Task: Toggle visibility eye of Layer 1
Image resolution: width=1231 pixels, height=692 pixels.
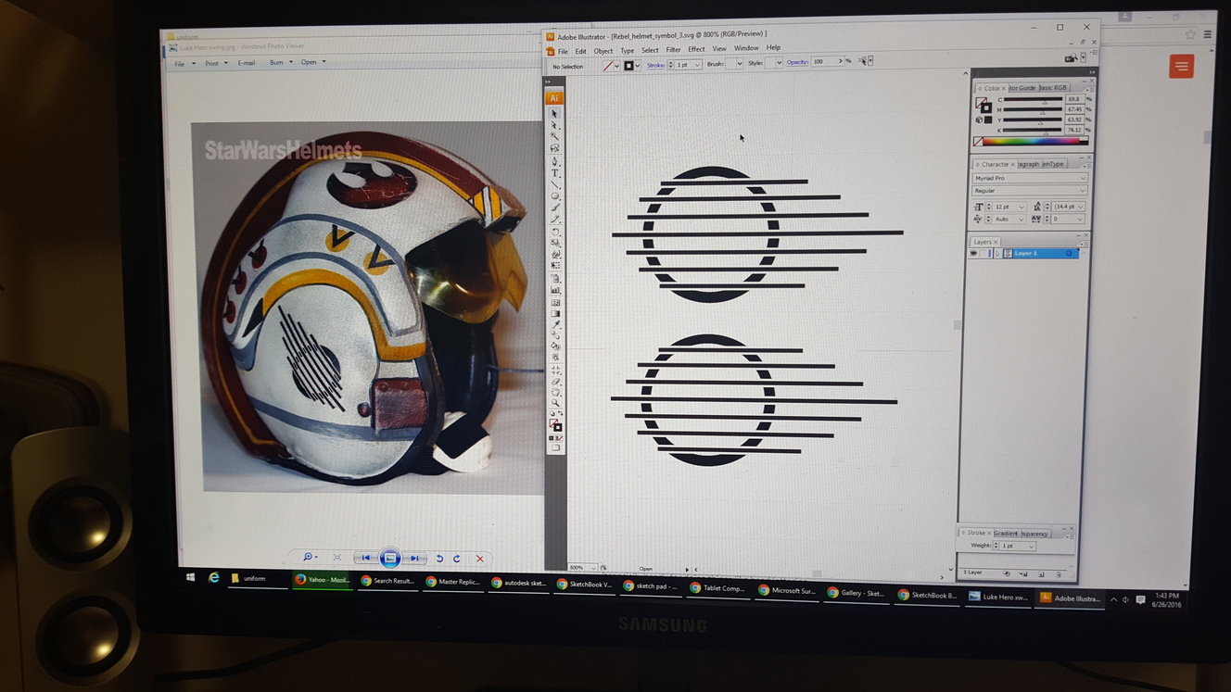Action: click(974, 253)
